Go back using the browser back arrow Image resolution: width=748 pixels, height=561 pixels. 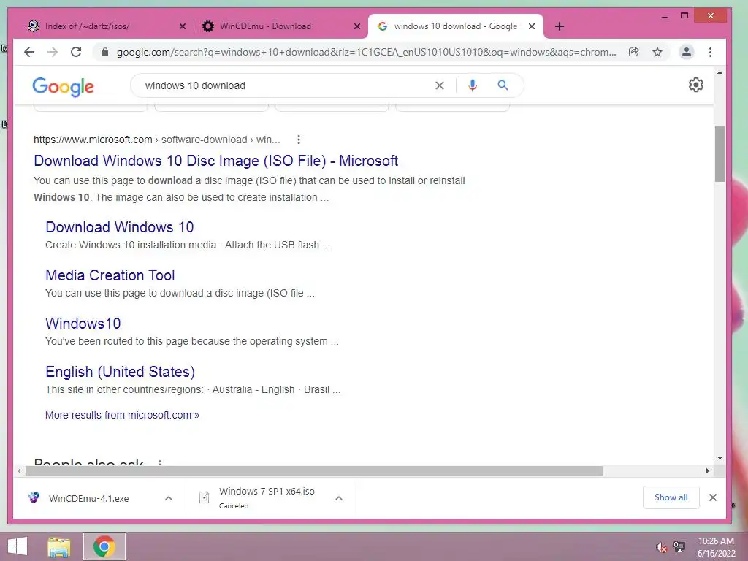click(29, 52)
